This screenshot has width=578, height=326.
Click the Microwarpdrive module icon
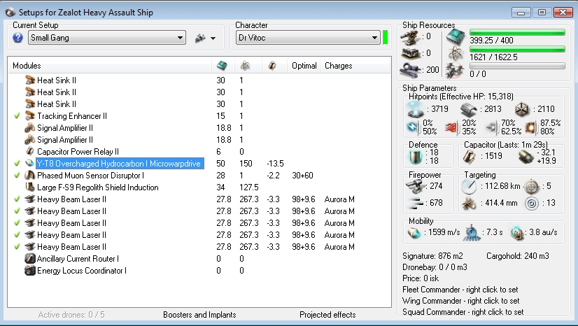(30, 163)
